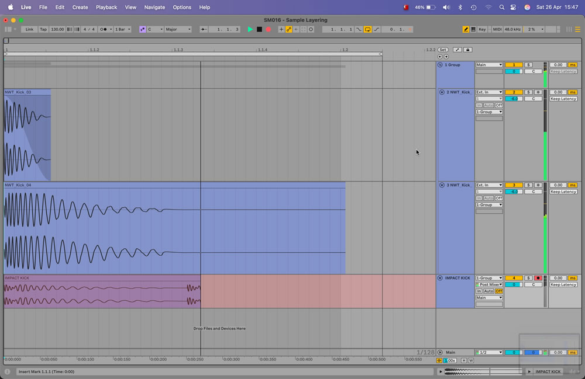Adjust the track 3 pan control
This screenshot has width=585, height=379.
pyautogui.click(x=533, y=192)
